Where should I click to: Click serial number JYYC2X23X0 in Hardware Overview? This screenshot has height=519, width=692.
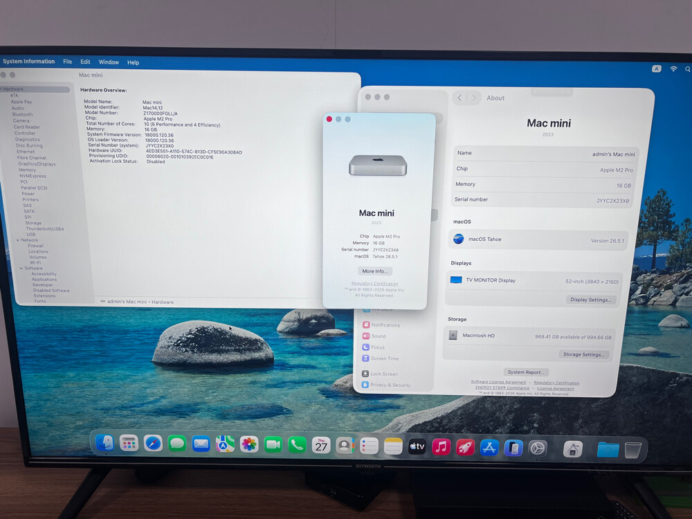(160, 145)
